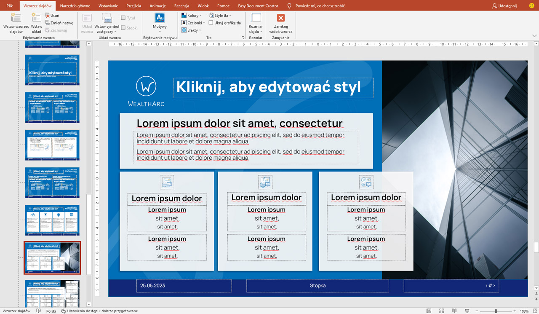Click Wstaw wzorzec slajdów icon
The height and width of the screenshot is (314, 539).
point(16,18)
